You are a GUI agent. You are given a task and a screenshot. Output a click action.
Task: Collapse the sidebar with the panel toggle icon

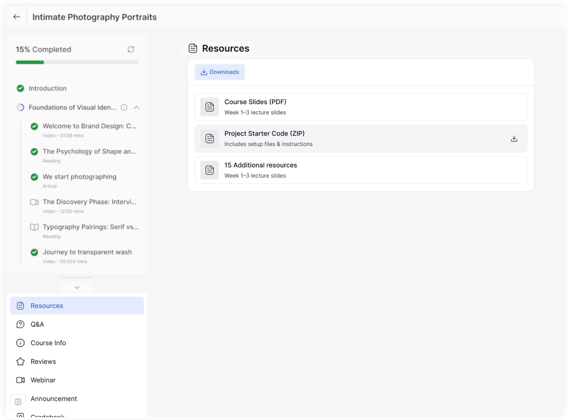18,402
